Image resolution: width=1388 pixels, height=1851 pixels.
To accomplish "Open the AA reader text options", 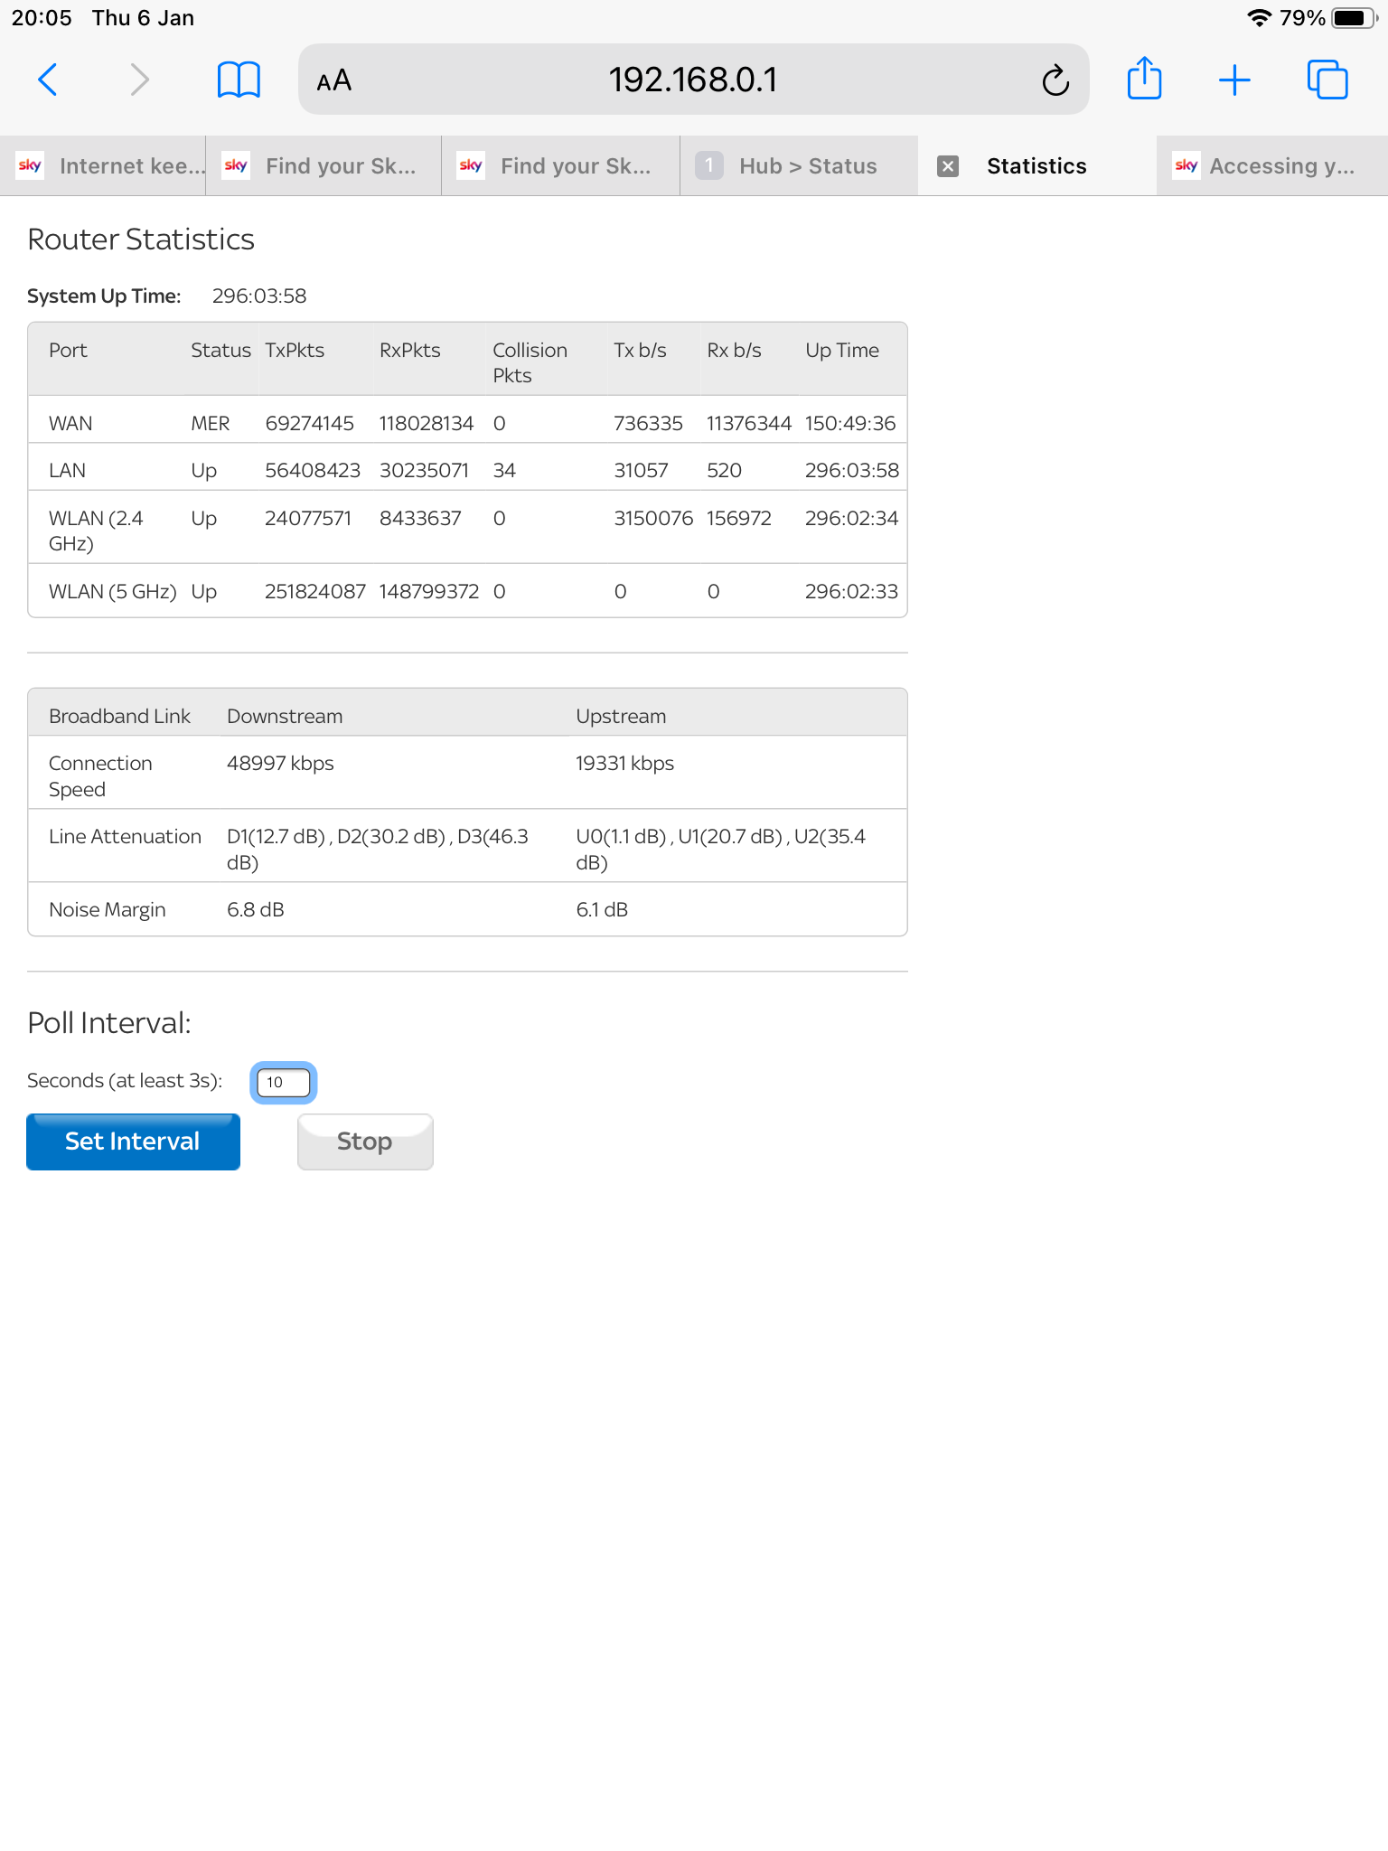I will (x=333, y=80).
